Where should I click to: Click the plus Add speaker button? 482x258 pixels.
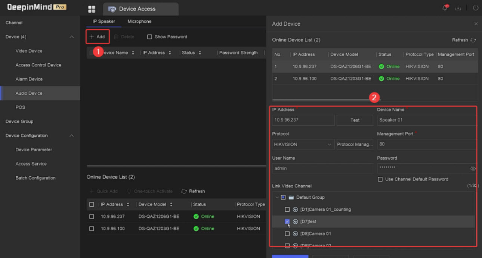pos(97,37)
